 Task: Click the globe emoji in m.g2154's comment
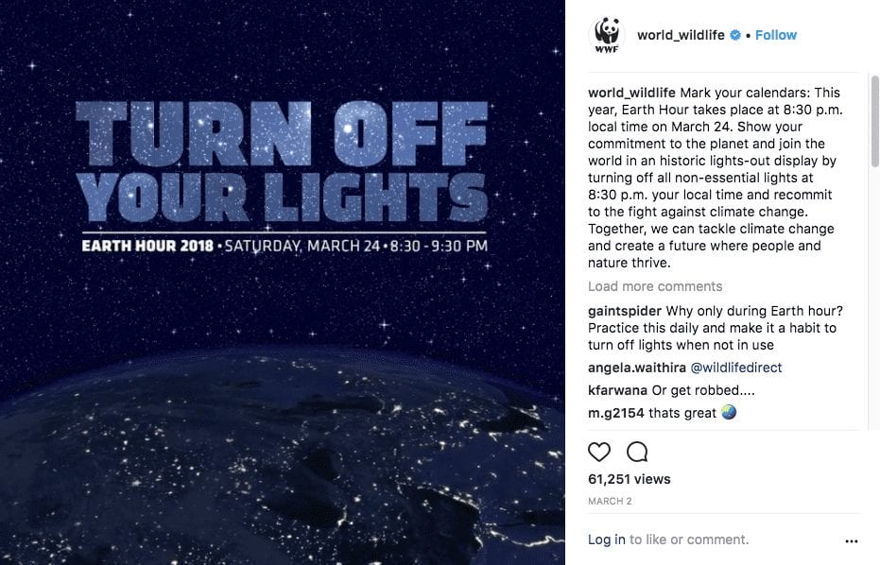[729, 412]
